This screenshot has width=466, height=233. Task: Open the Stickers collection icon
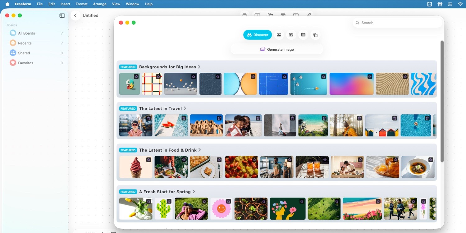pyautogui.click(x=291, y=34)
